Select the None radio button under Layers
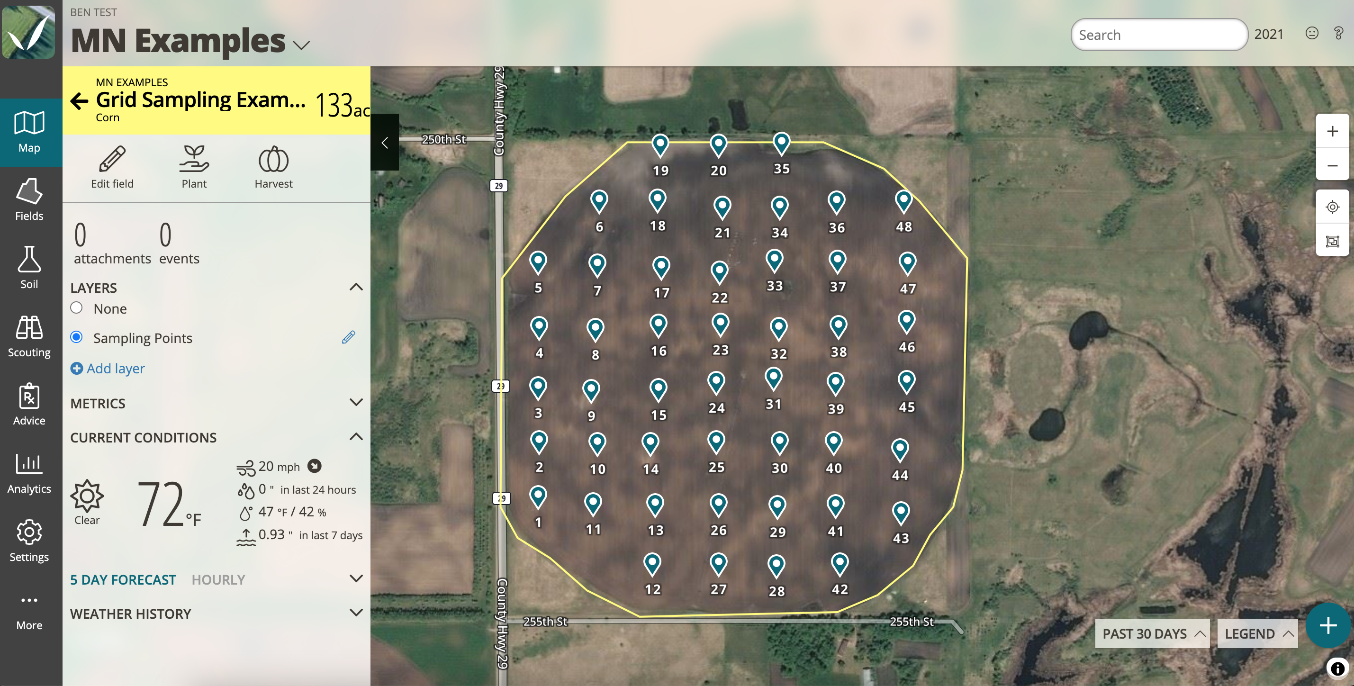The width and height of the screenshot is (1354, 686). [77, 307]
